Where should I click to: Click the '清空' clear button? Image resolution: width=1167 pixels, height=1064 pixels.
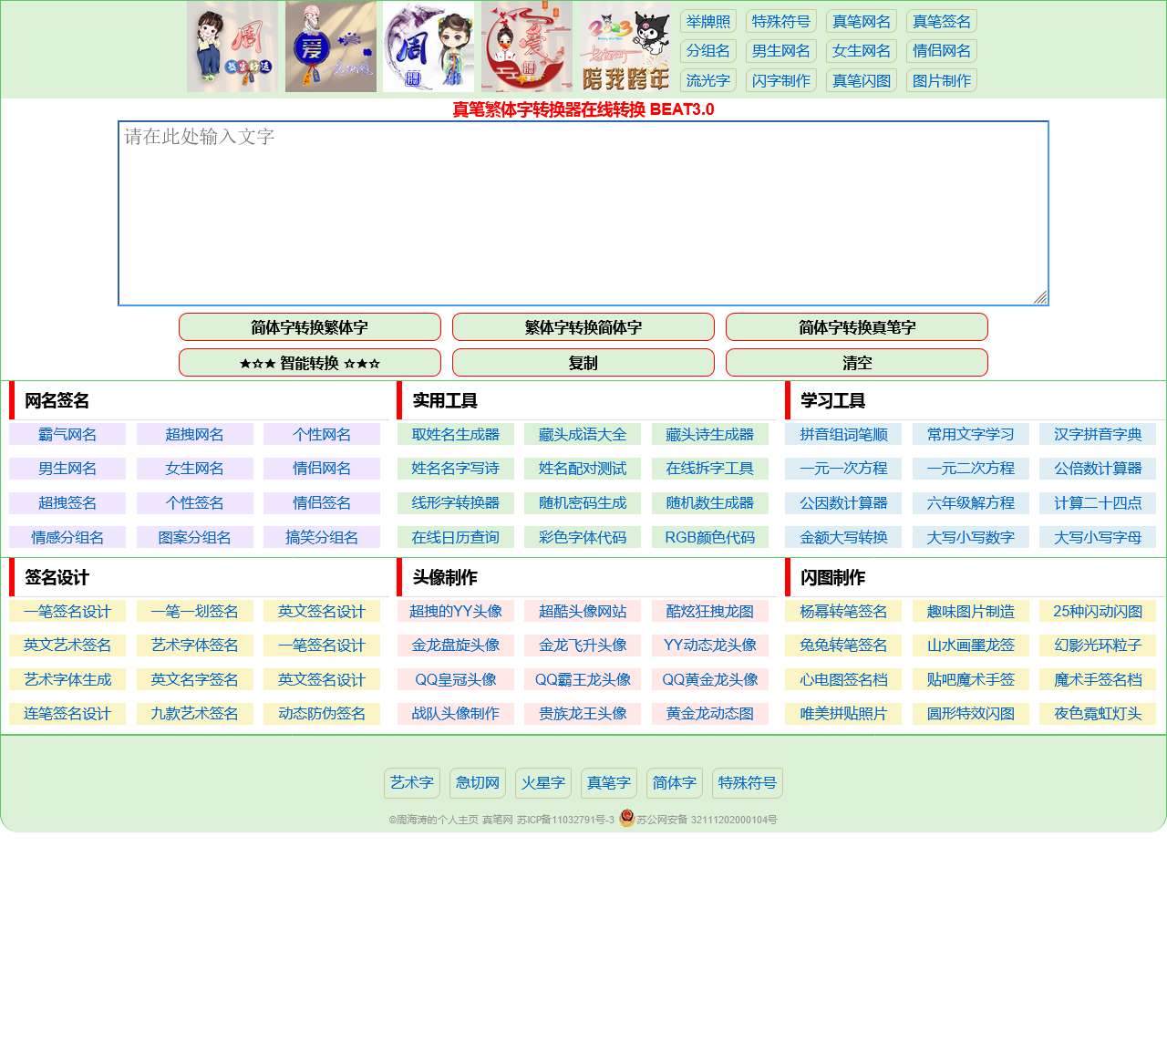pos(857,363)
